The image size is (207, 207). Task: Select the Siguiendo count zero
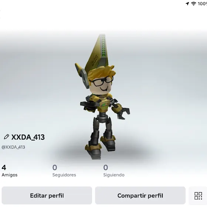point(106,167)
